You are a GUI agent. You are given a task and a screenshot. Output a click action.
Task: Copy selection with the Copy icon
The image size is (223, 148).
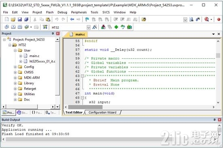click(x=41, y=19)
